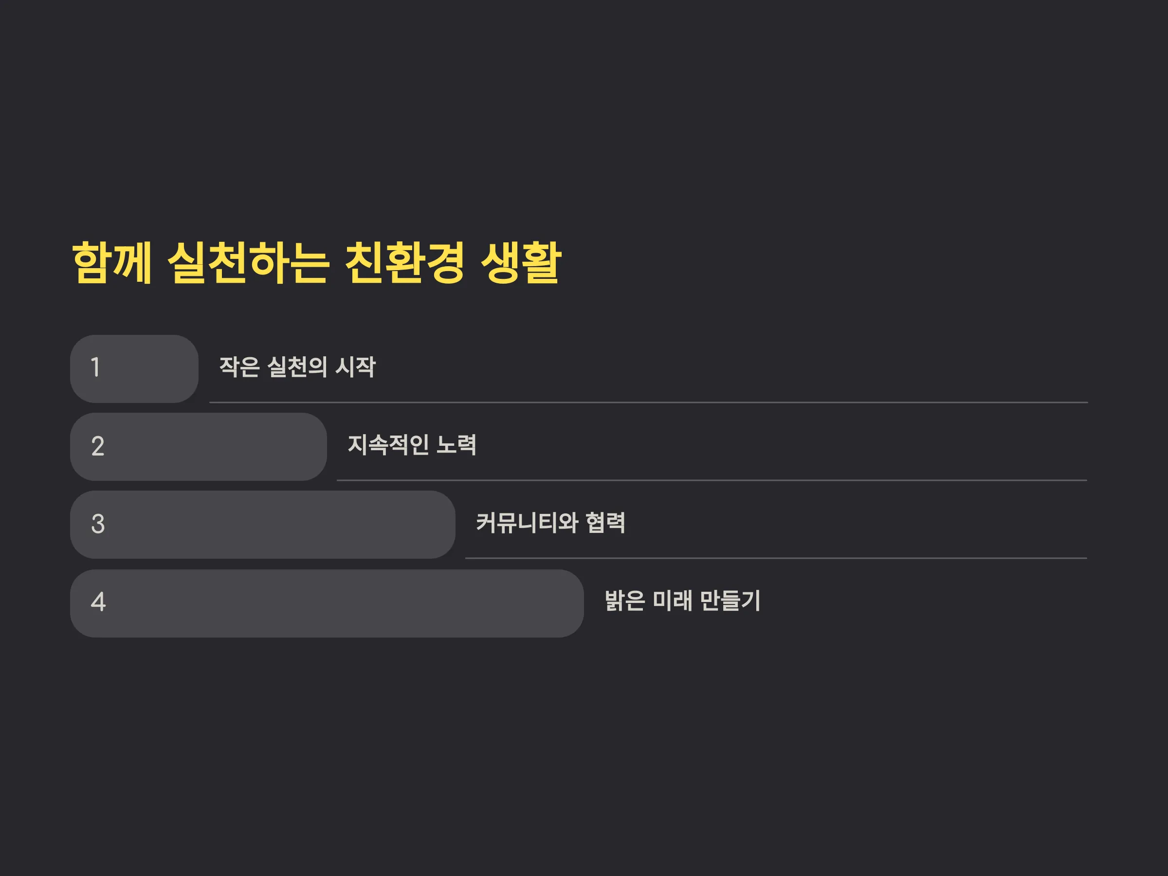
Task: Click the divider line under 커뮤니티와 협력
Action: pos(776,558)
